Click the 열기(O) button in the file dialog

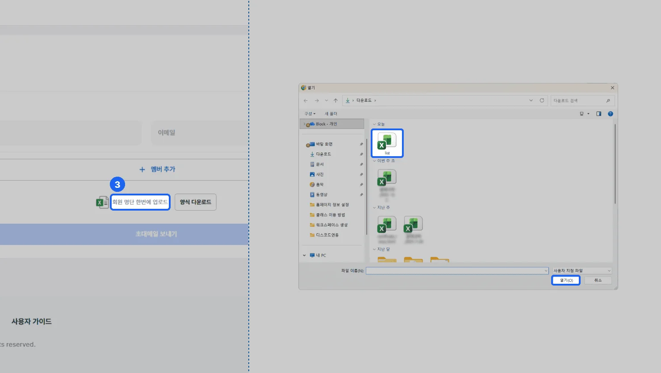(566, 280)
